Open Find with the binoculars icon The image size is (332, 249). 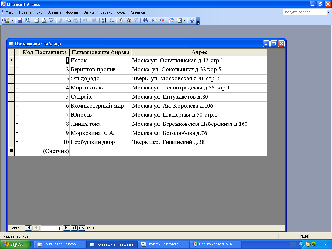145,20
